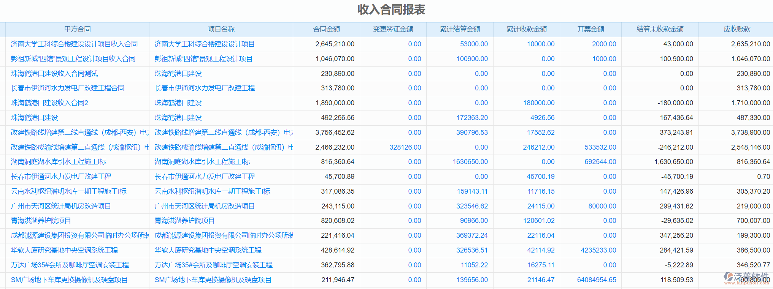Screen dimensions: 773x289
Task: Click the 328126.00 变更签证金额 value
Action: [x=405, y=147]
